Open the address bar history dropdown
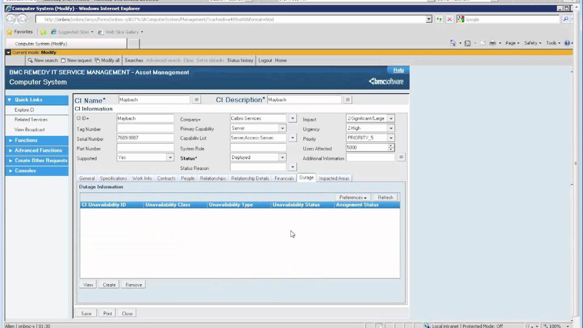 (x=429, y=19)
